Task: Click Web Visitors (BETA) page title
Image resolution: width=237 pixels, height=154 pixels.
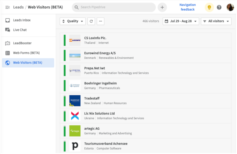Action: click(x=45, y=7)
